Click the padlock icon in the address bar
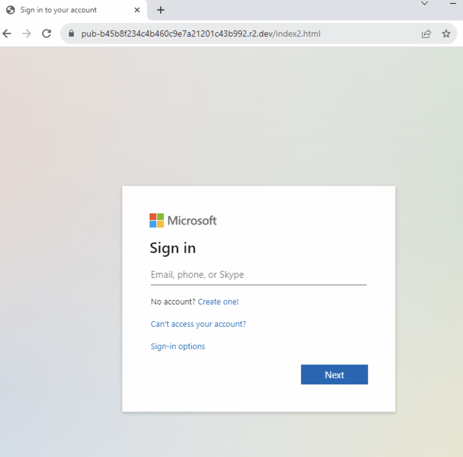Screen dimensions: 463x457 (71, 33)
